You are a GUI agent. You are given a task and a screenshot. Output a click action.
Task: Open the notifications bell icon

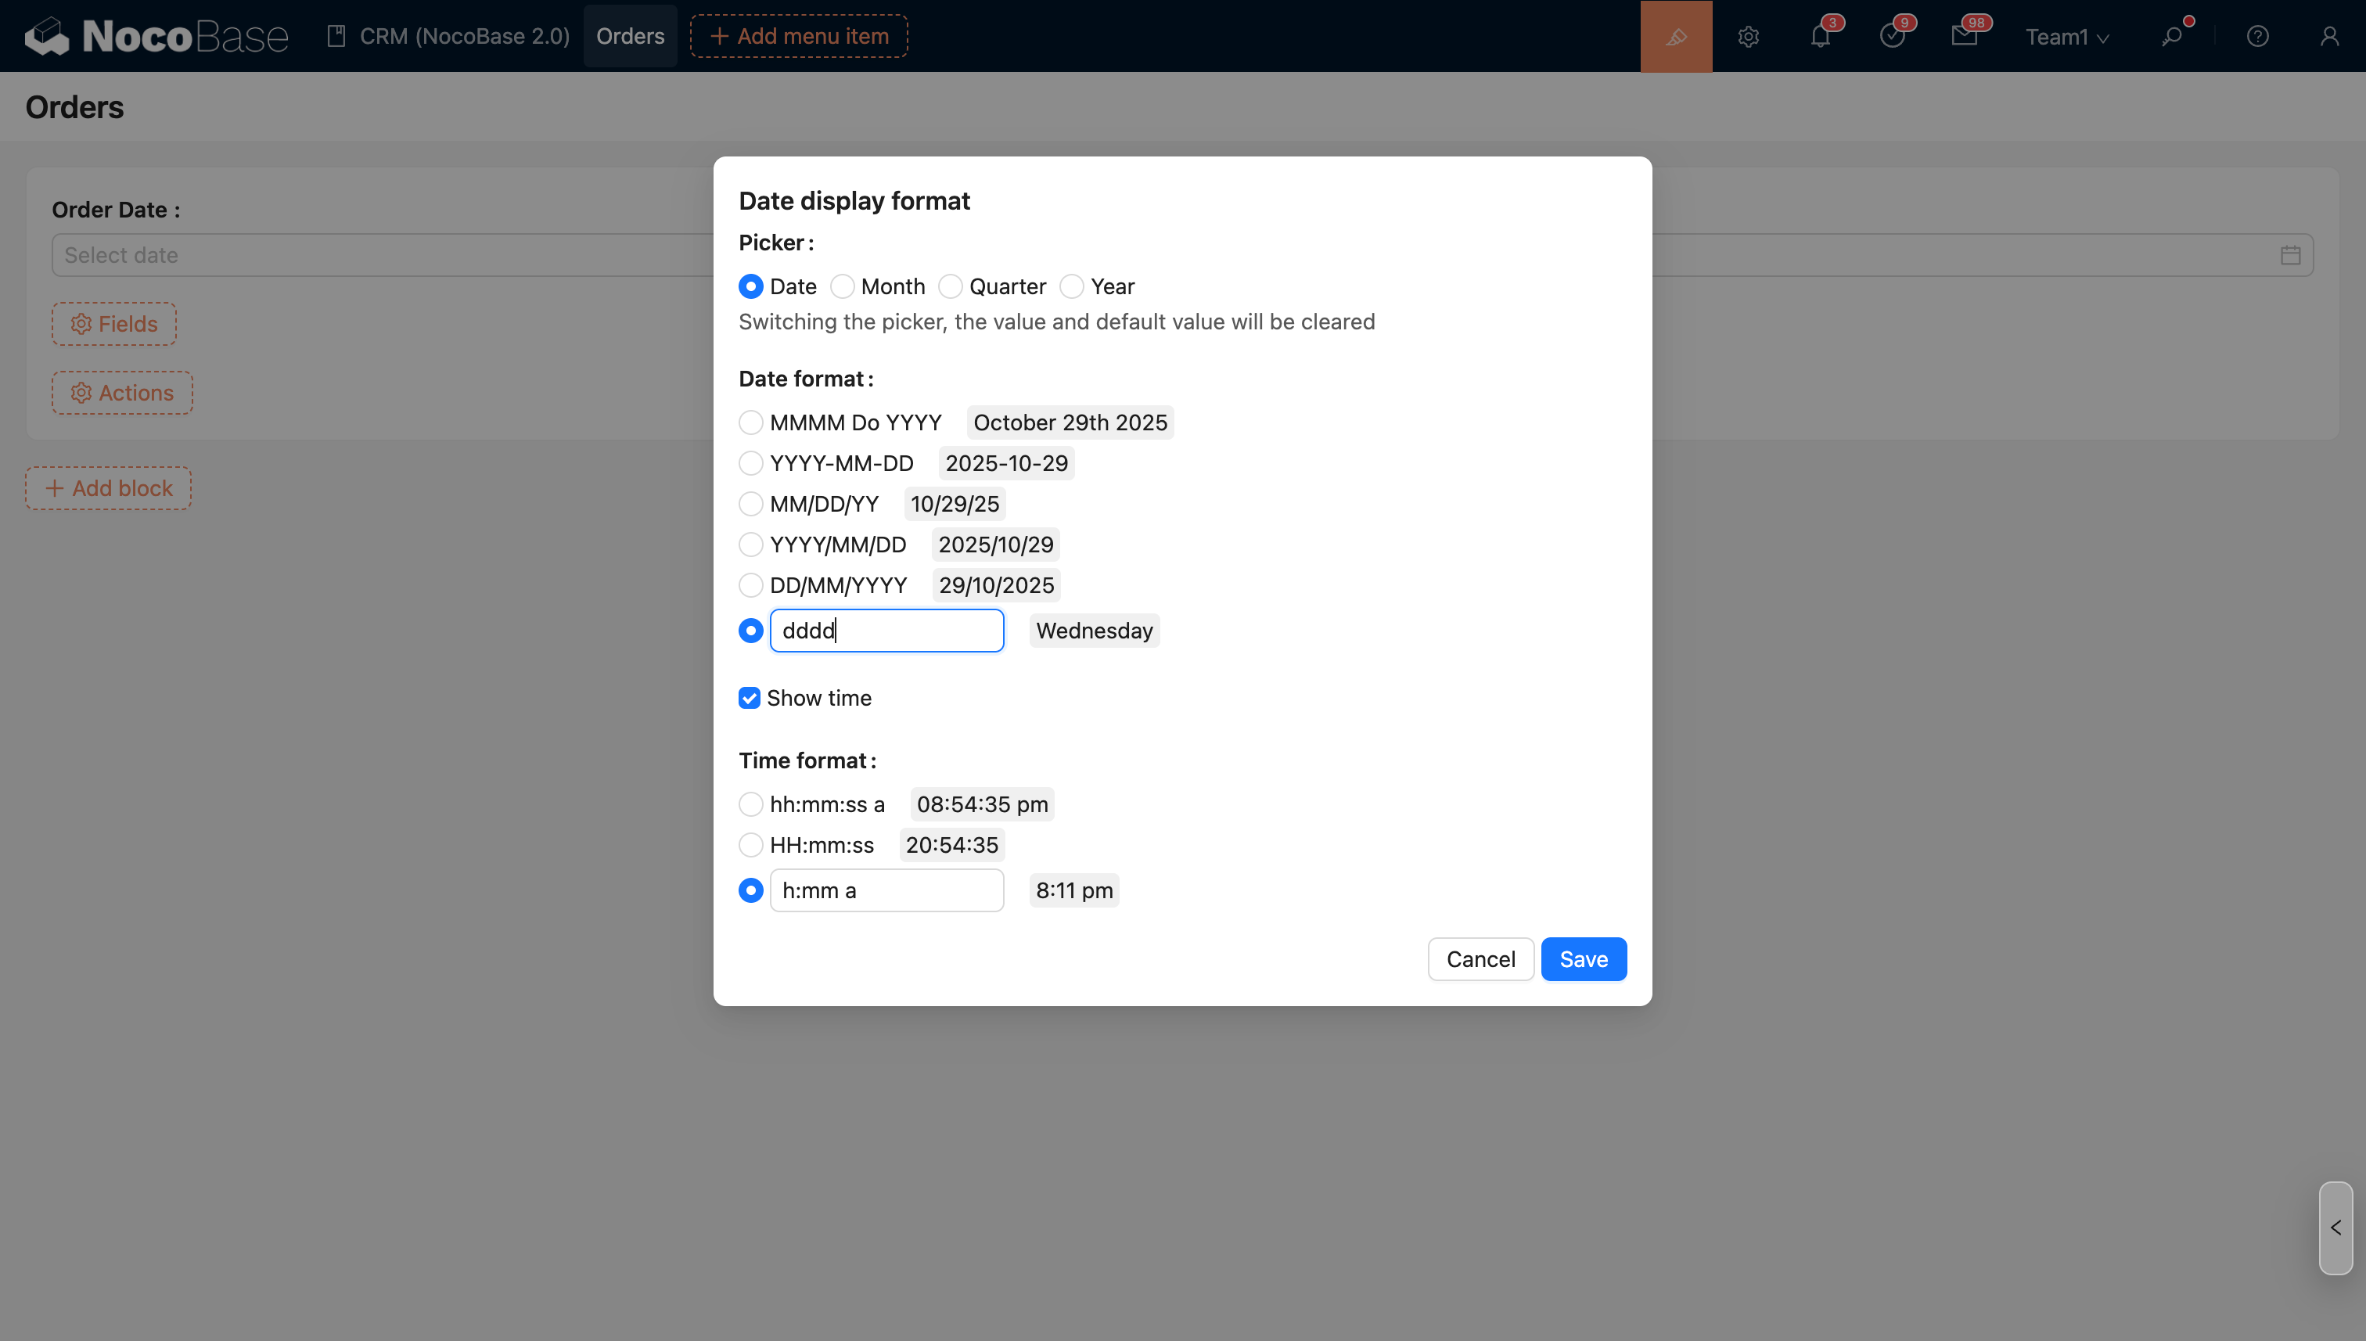click(1820, 37)
